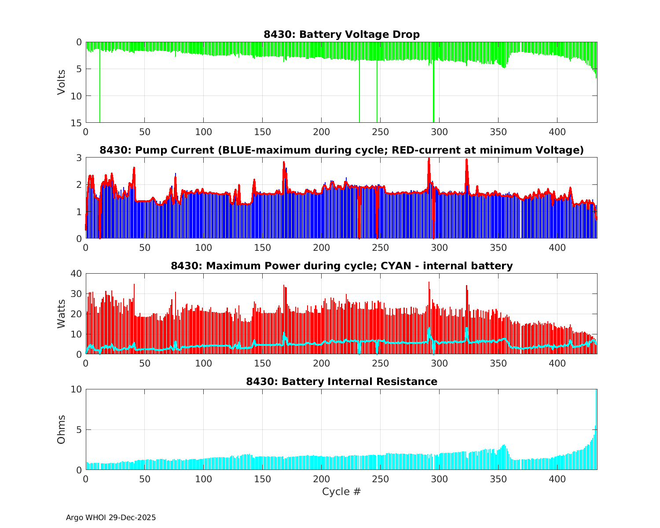Select the Watts y-axis label
This screenshot has height=528, width=660.
(61, 314)
